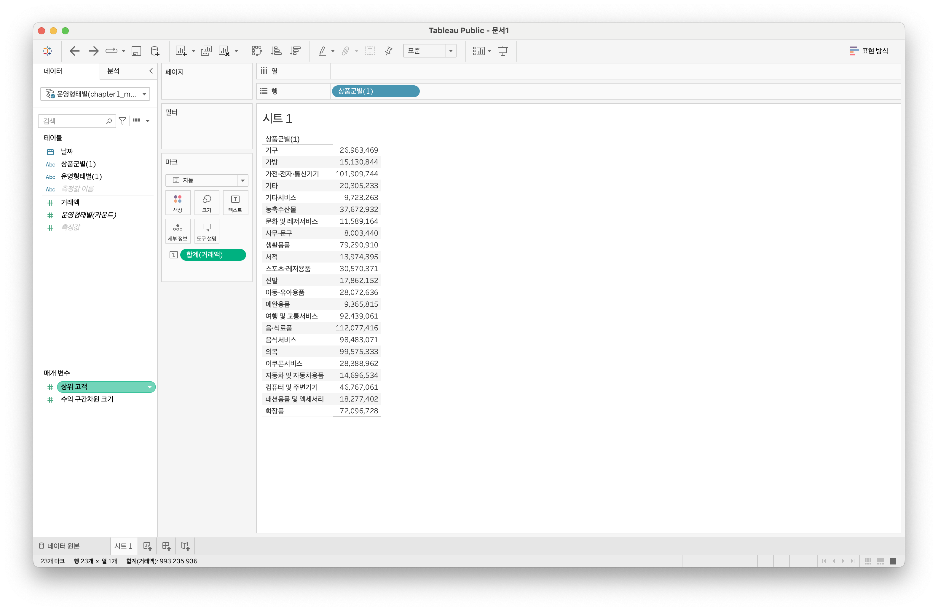This screenshot has height=611, width=938.
Task: Open the data source tab
Action: tap(60, 546)
